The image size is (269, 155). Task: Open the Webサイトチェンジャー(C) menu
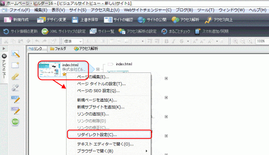[x=148, y=10]
